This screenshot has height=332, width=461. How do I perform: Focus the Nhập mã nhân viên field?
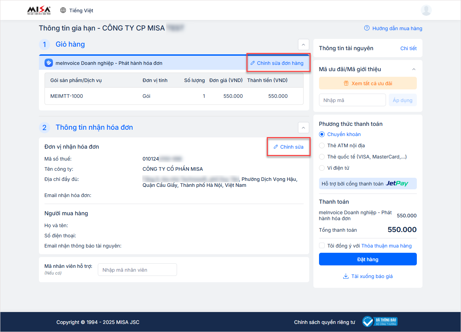137,270
